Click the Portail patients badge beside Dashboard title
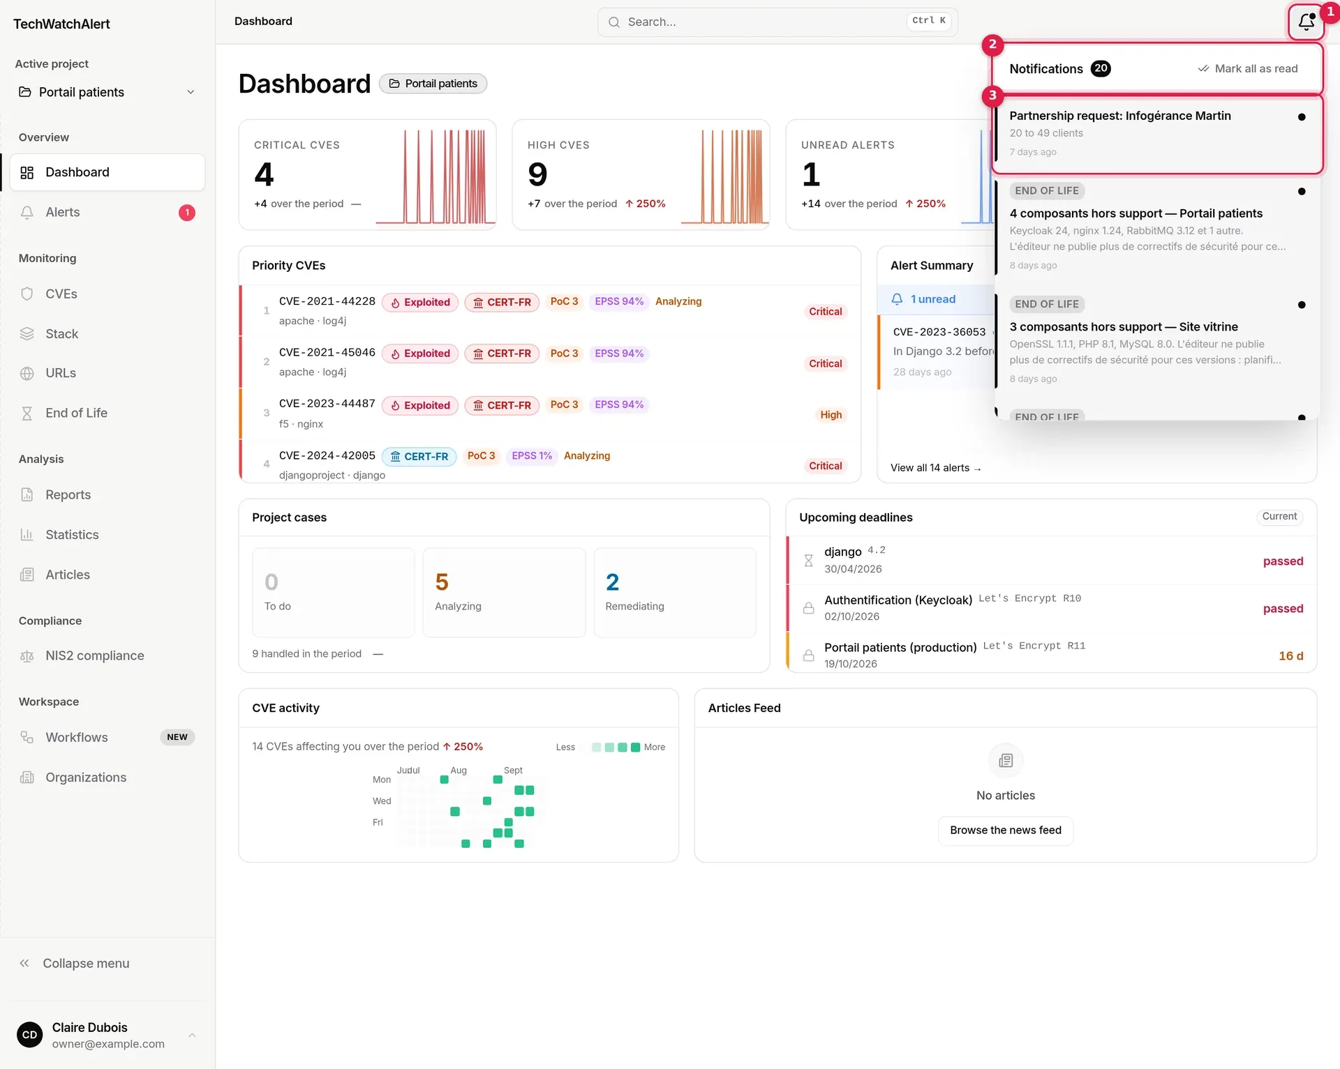This screenshot has height=1069, width=1340. 433,84
